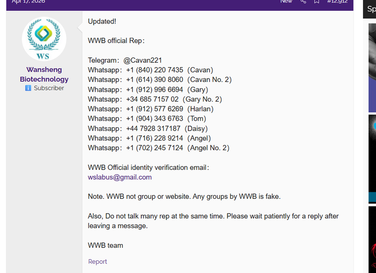Select the Angel No. 2 number line
This screenshot has width=376, height=273.
(x=158, y=148)
